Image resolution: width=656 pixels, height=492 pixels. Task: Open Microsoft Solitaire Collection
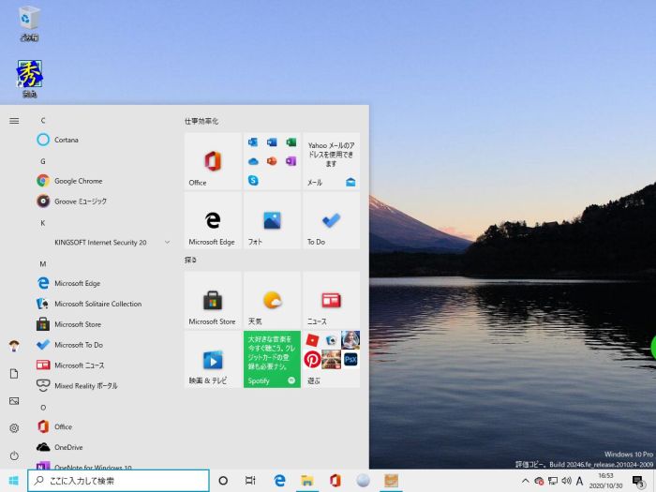97,304
